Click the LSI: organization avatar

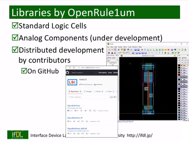pos(72,82)
